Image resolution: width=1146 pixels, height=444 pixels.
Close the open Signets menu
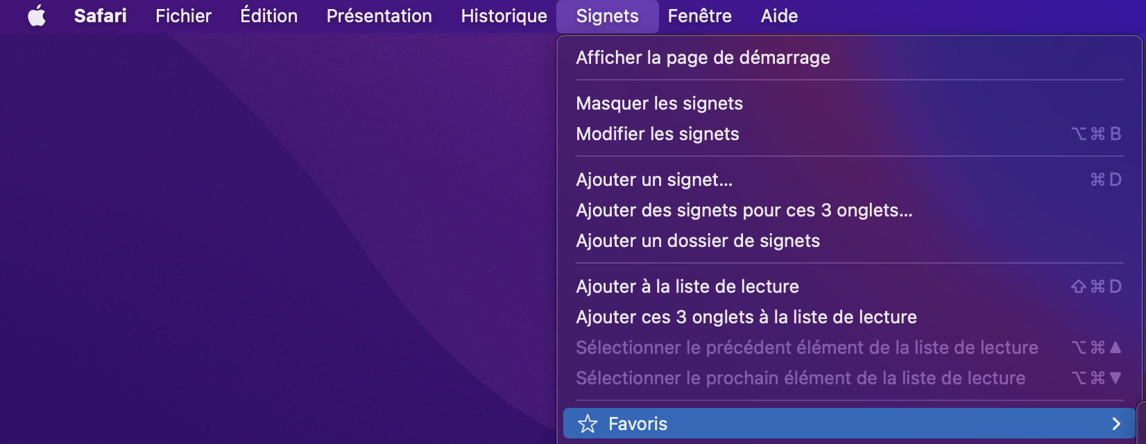coord(607,16)
